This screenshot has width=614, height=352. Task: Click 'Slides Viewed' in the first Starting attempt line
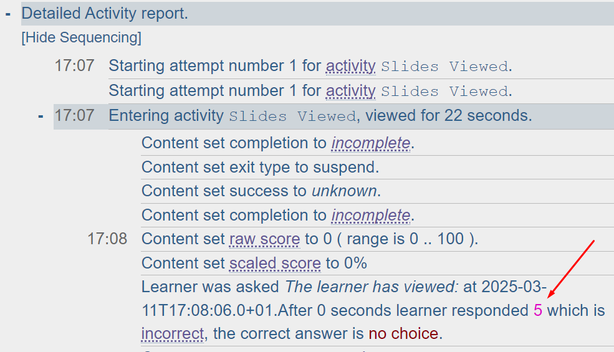tap(444, 67)
